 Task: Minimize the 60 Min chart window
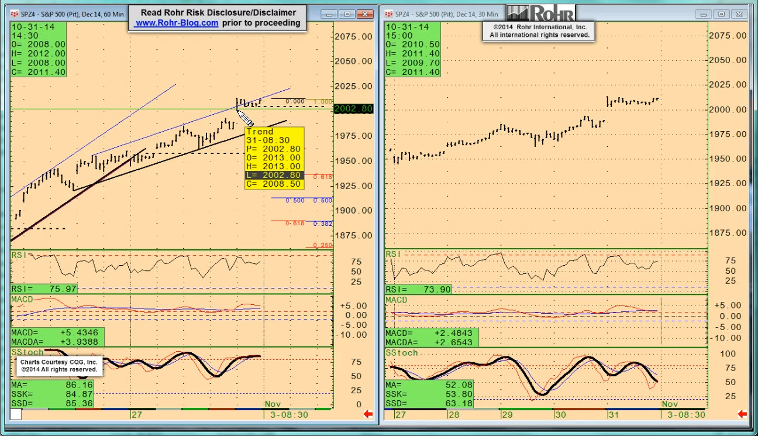click(329, 14)
